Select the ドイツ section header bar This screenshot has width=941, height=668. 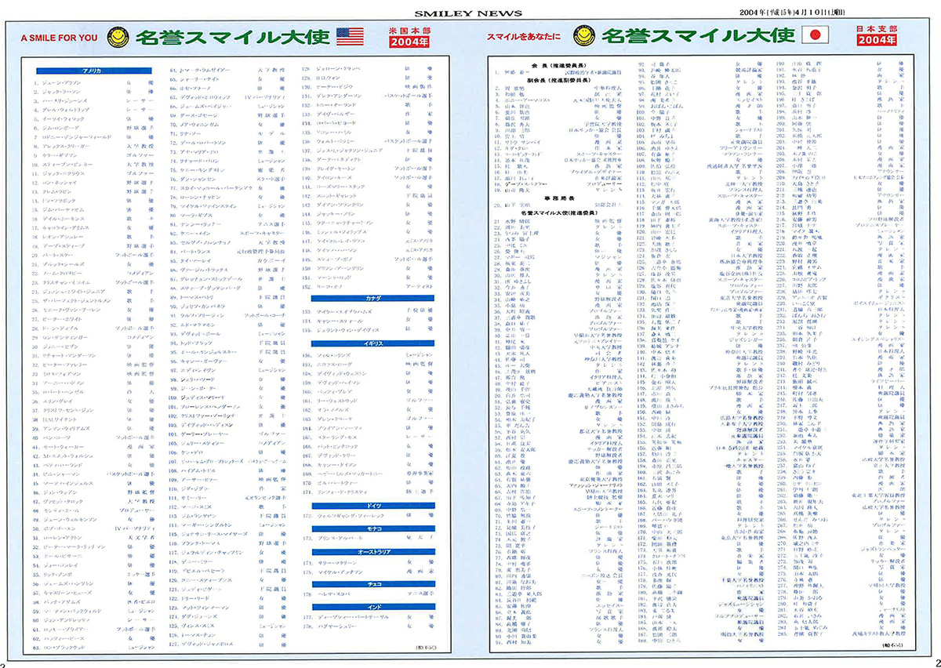[372, 506]
